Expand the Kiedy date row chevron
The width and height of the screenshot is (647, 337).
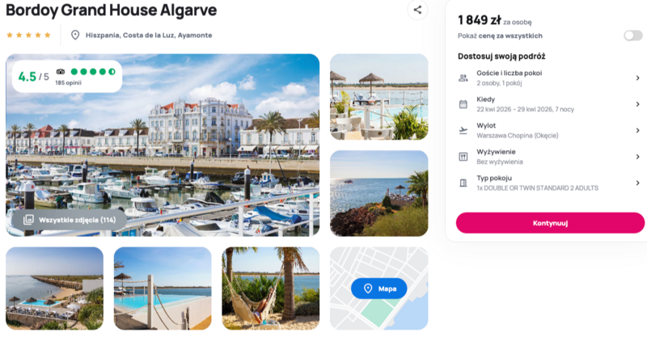click(x=637, y=104)
